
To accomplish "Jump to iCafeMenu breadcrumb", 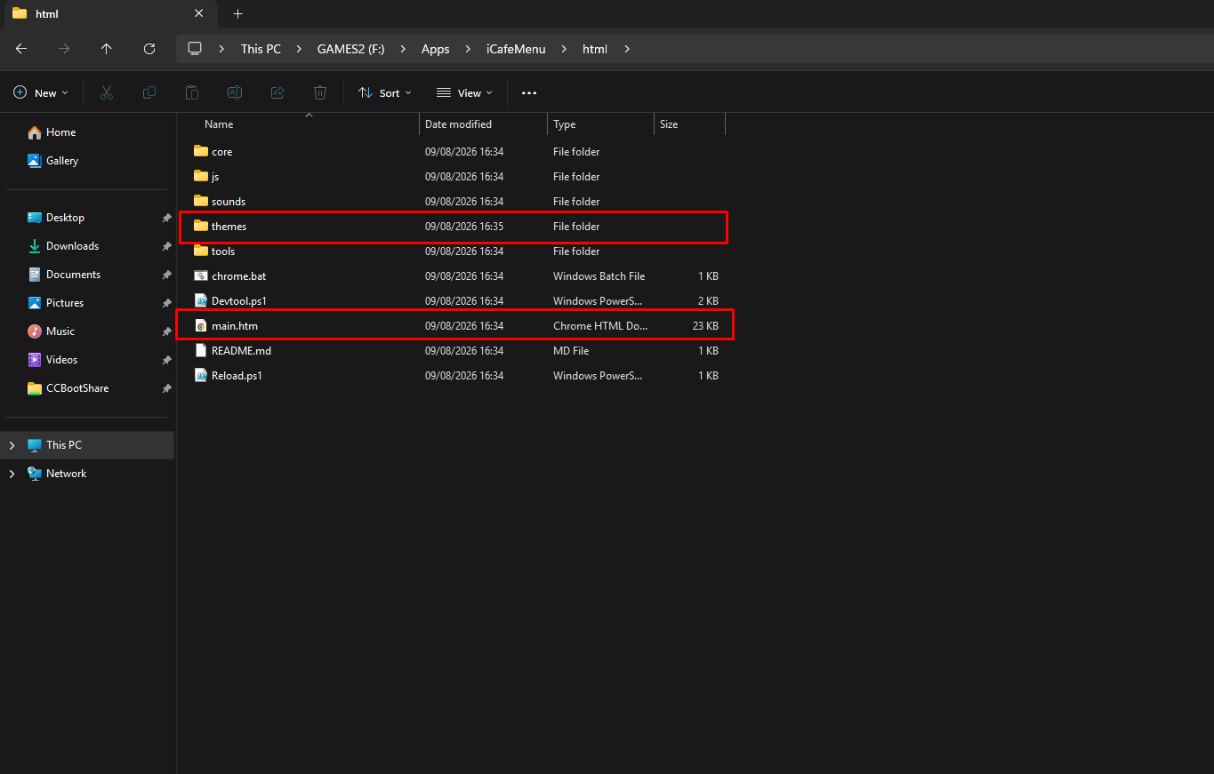I will tap(516, 49).
